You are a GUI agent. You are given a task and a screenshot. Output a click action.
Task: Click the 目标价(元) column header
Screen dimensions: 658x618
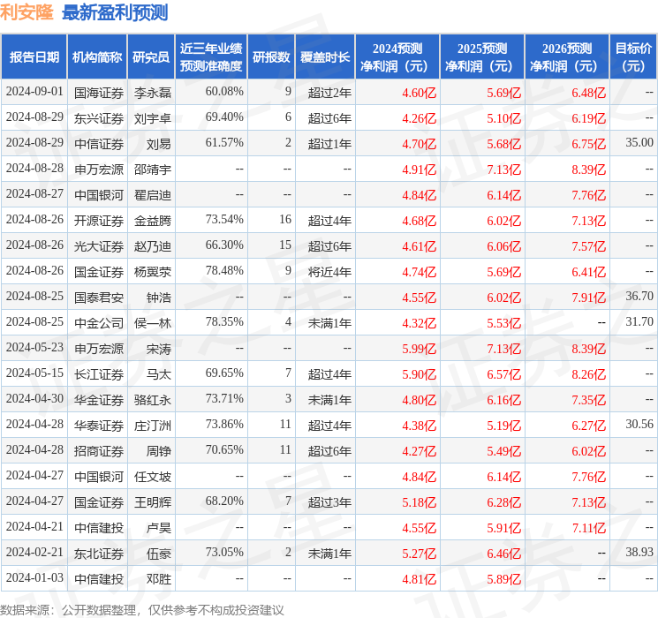633,57
